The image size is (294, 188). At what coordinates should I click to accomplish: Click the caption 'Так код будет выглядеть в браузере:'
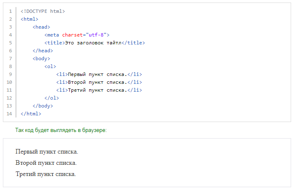pyautogui.click(x=61, y=130)
